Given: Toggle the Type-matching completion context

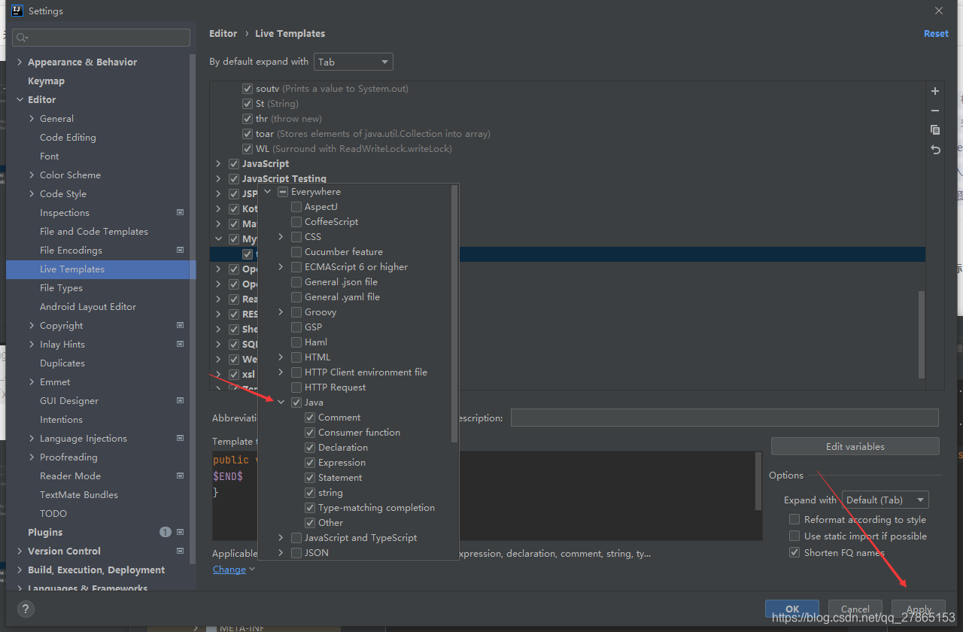Looking at the screenshot, I should coord(310,508).
